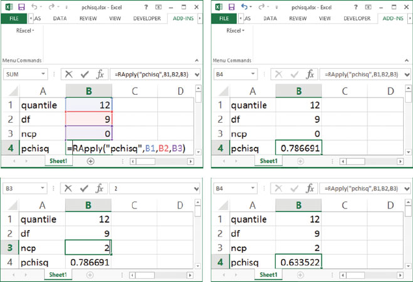This screenshot has width=413, height=282.
Task: Click Ribbon Display Options in ribbon window showing 0.786691
Action: (368, 7)
